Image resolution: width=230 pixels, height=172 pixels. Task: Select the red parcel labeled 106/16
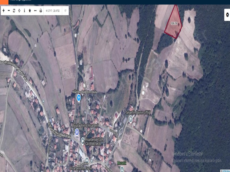174,24
